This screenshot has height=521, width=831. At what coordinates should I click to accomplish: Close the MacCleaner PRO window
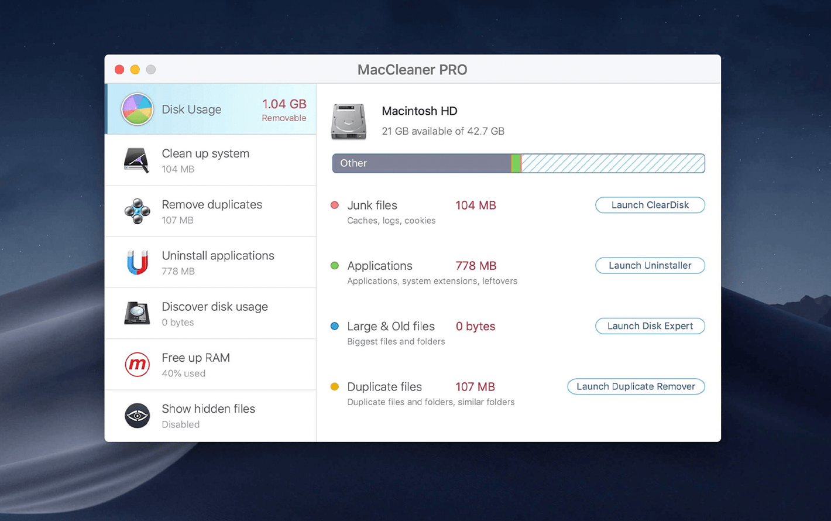pyautogui.click(x=119, y=70)
